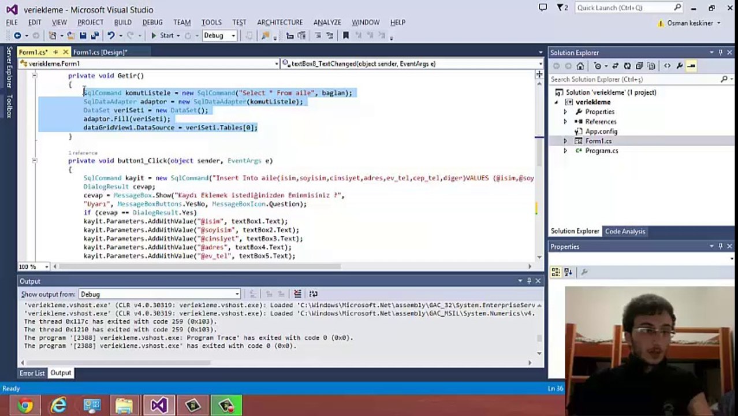Image resolution: width=738 pixels, height=416 pixels.
Task: Open the Debug configuration dropdown
Action: coord(219,35)
